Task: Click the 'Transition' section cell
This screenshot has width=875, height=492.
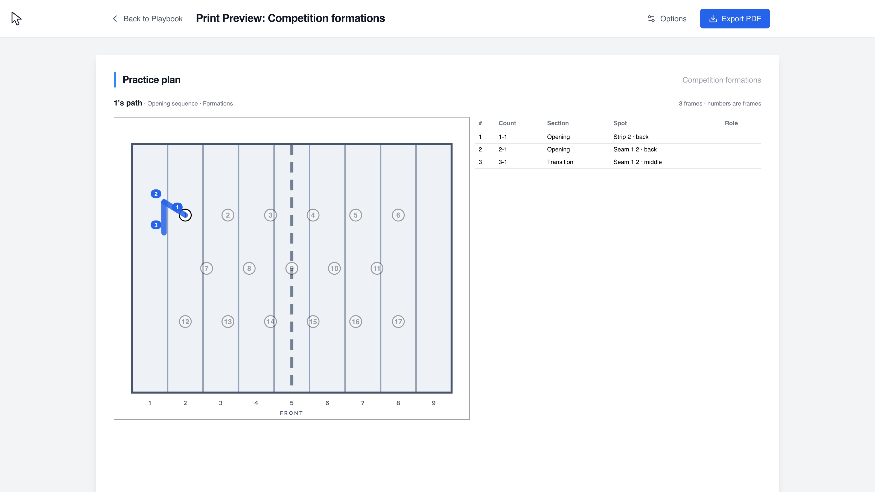Action: tap(560, 162)
